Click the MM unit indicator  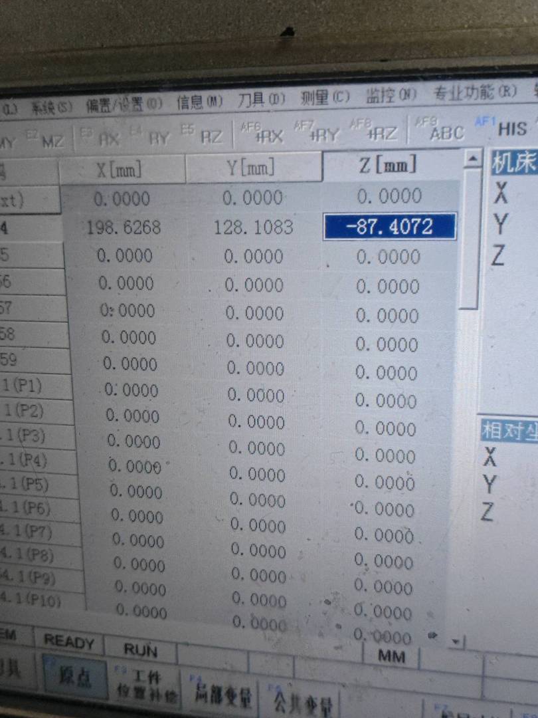click(391, 656)
